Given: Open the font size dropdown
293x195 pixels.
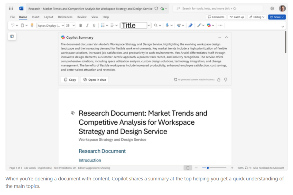Looking at the screenshot, I should pyautogui.click(x=74, y=25).
